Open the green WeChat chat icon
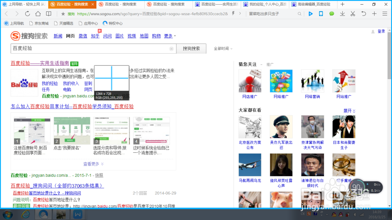 [332, 14]
